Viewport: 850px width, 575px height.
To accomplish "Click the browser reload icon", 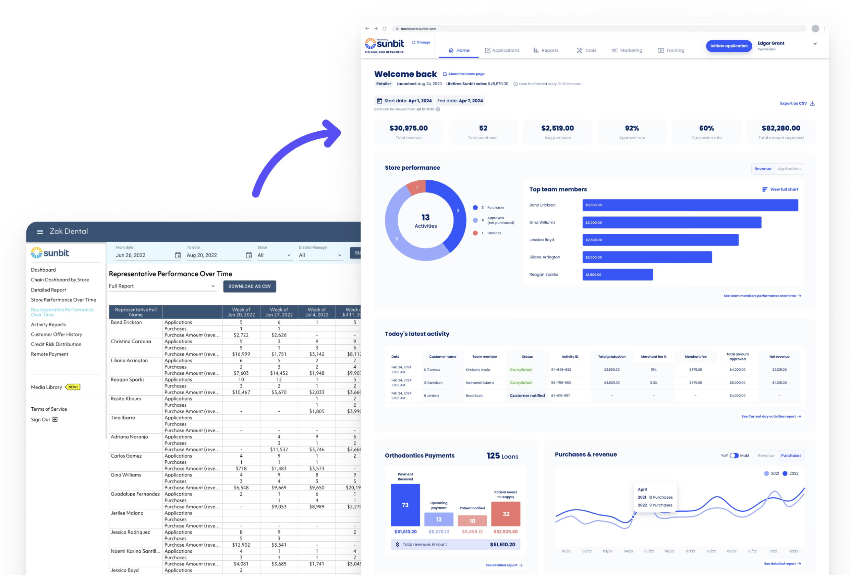I will (385, 28).
